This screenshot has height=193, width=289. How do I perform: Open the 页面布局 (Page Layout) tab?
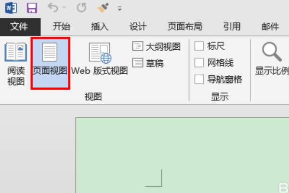[185, 27]
